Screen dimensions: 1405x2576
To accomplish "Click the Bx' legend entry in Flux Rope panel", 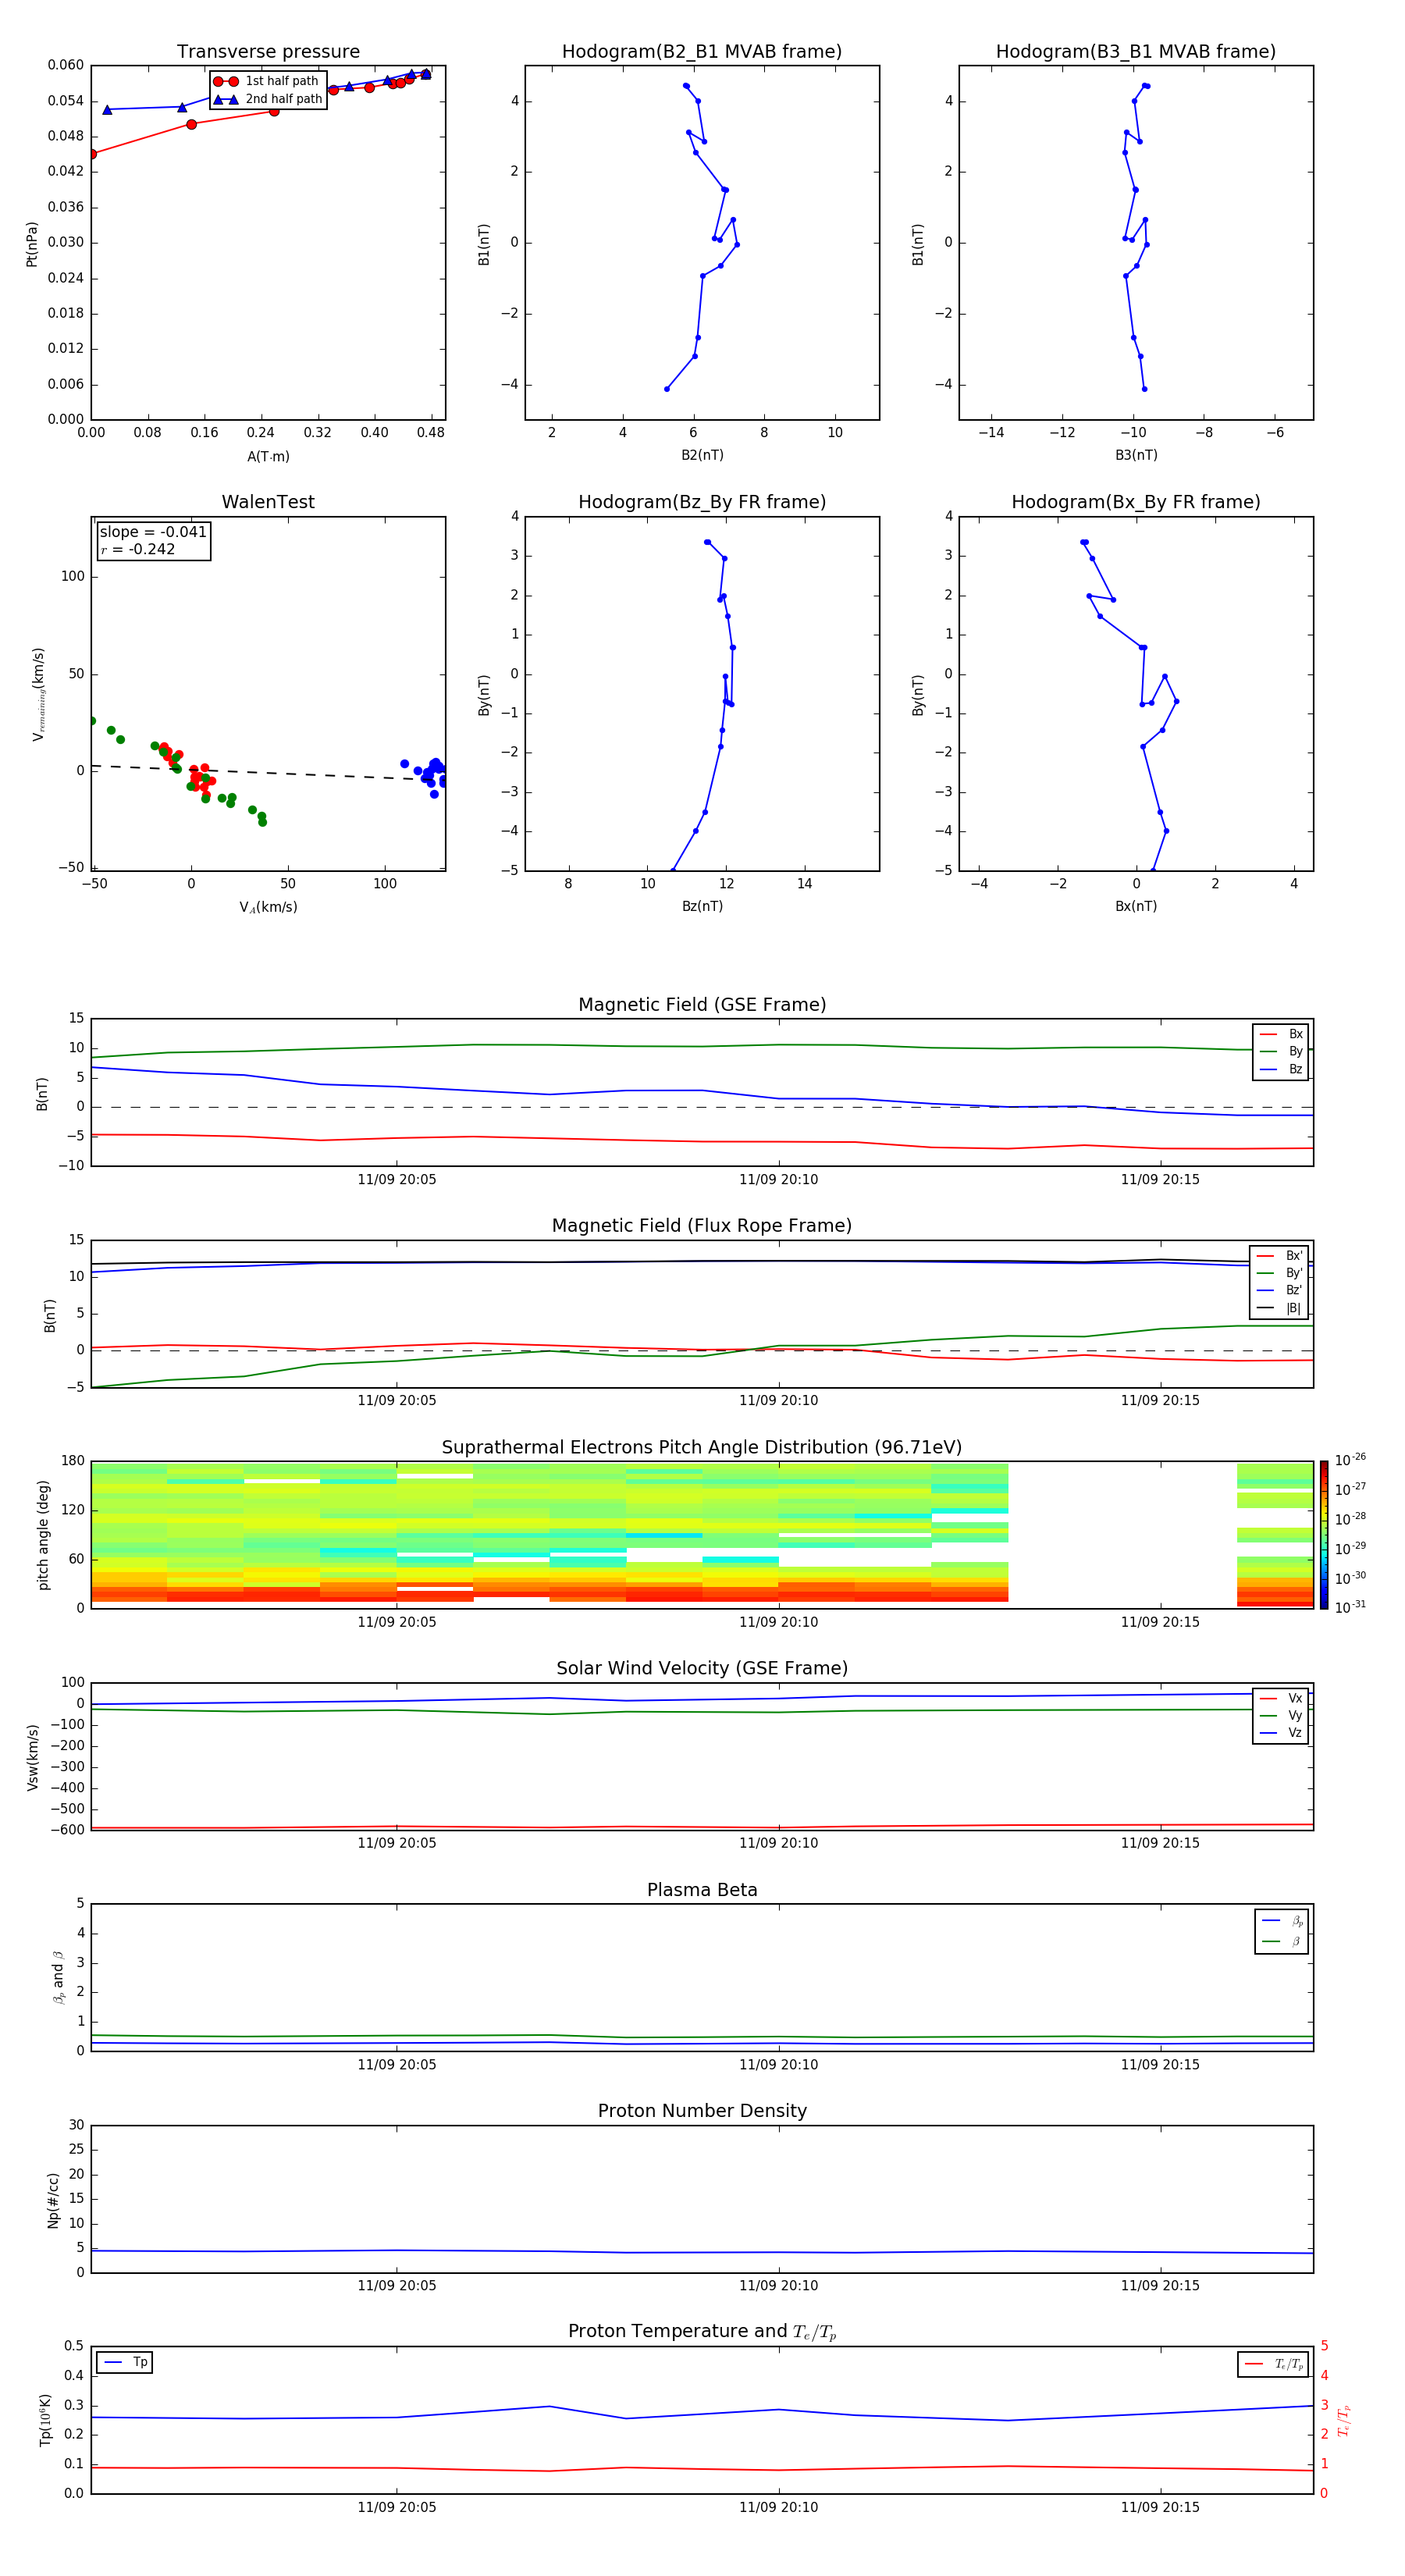I will coord(1279,1256).
